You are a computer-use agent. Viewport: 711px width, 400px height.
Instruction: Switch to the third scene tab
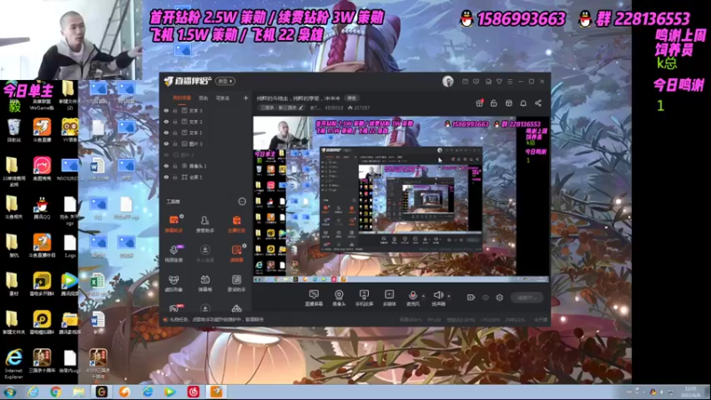(222, 98)
